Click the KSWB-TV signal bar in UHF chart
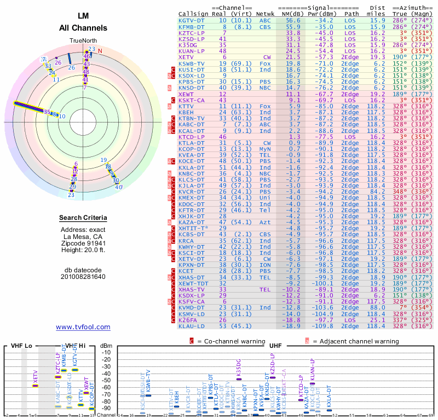The width and height of the screenshot is (438, 420). pyautogui.click(x=148, y=395)
